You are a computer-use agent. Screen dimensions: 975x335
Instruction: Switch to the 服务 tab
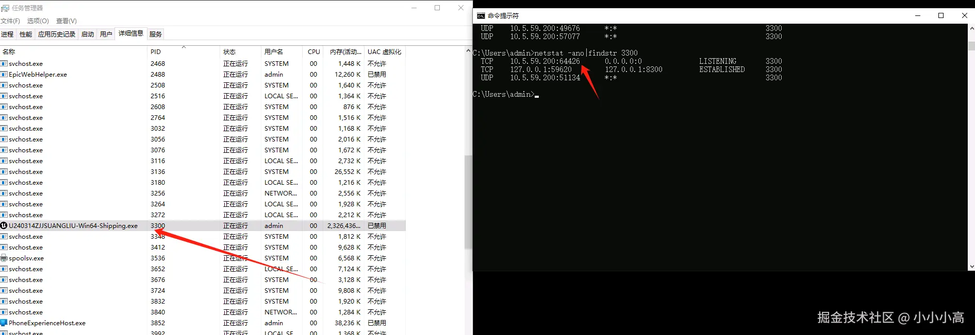click(x=156, y=34)
